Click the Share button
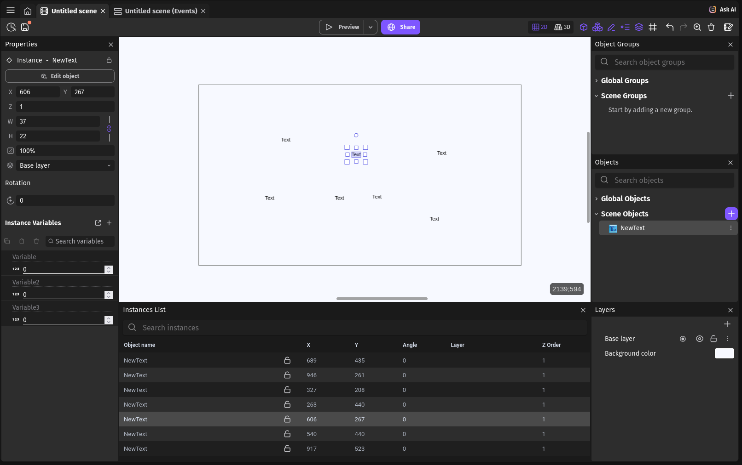This screenshot has height=465, width=742. (x=400, y=27)
